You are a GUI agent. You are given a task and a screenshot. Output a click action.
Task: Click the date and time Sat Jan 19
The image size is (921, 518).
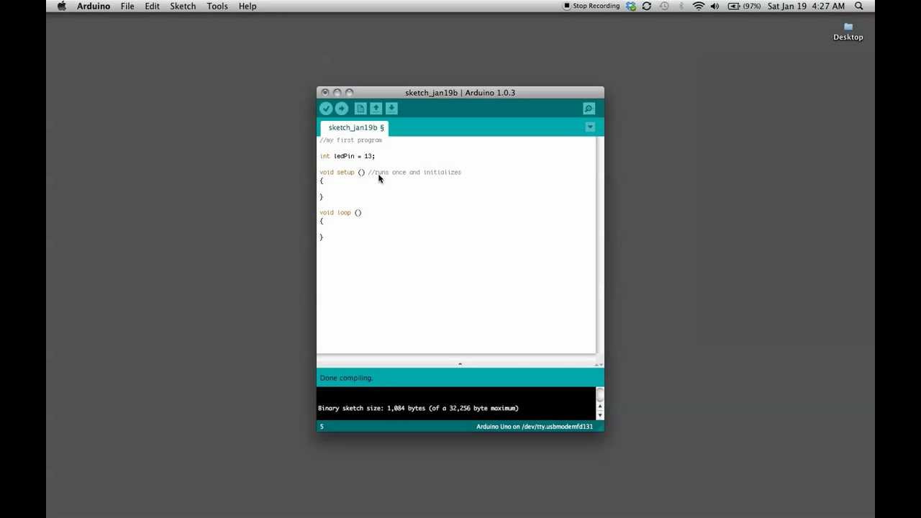click(806, 6)
